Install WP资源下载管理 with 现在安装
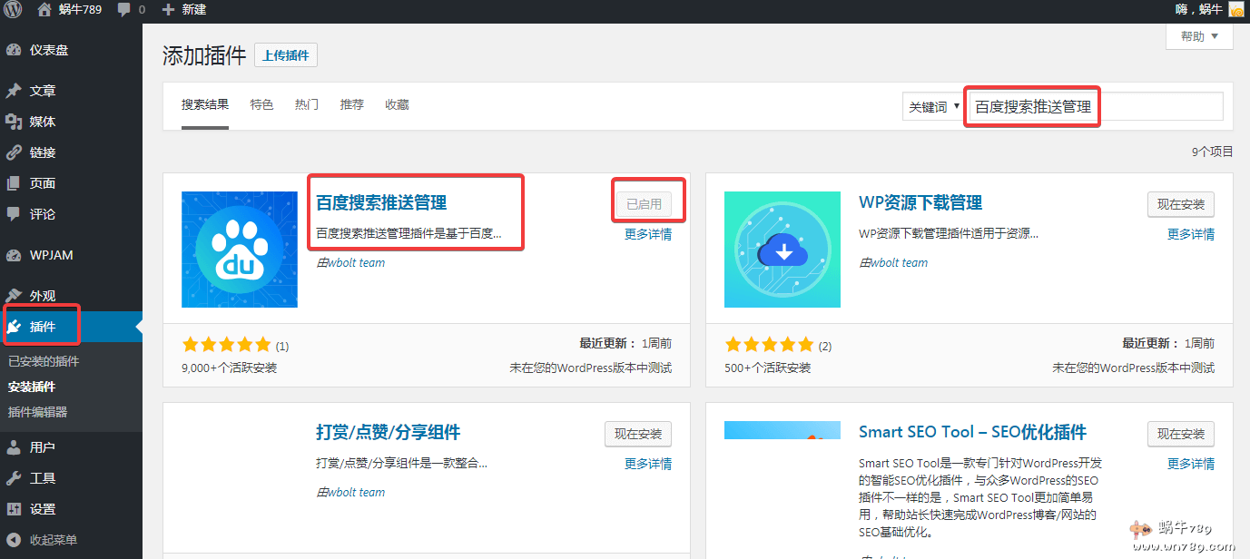1250x559 pixels. (x=1180, y=204)
